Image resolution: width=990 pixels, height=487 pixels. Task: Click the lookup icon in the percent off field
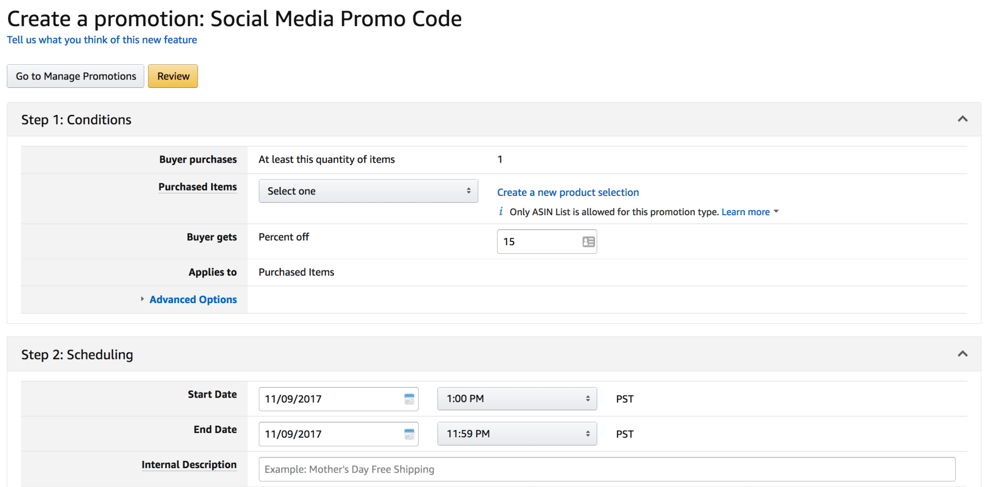point(587,241)
